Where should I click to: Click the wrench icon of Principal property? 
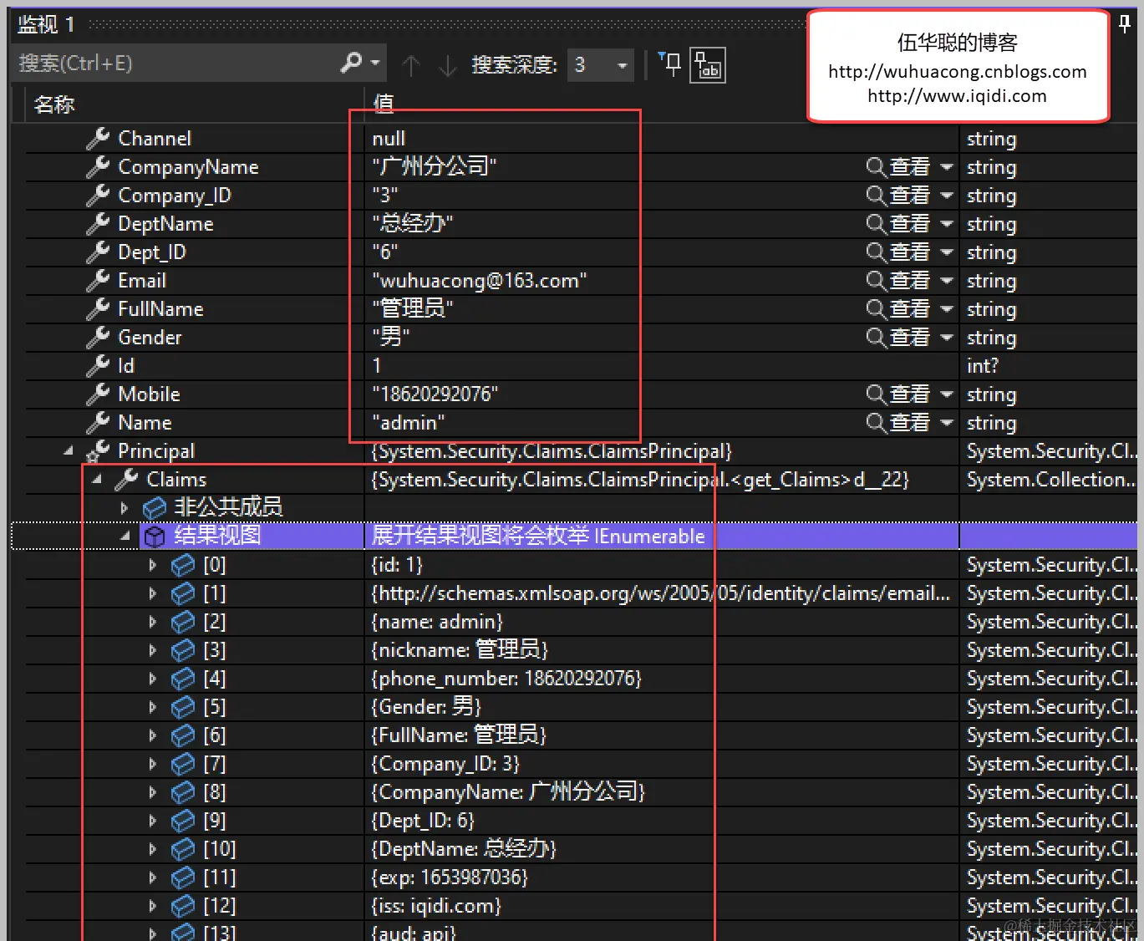tap(98, 451)
